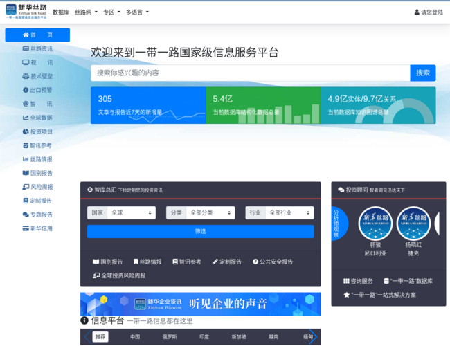Open the 定制报告 pencil link
The height and width of the screenshot is (346, 450).
[x=227, y=262]
